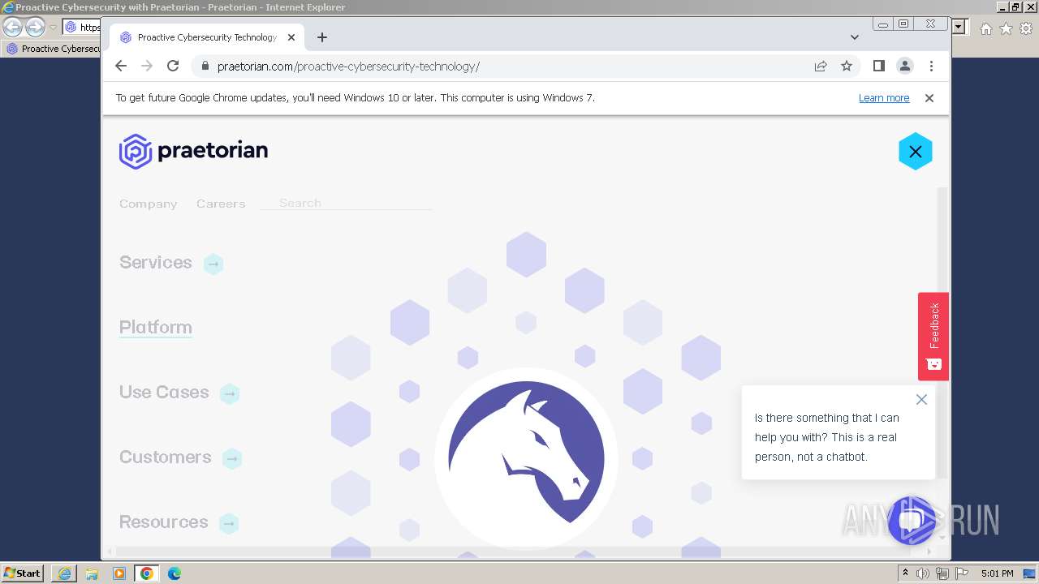Open Internet Explorer address dropdown arrow
The height and width of the screenshot is (584, 1039).
coord(960,27)
